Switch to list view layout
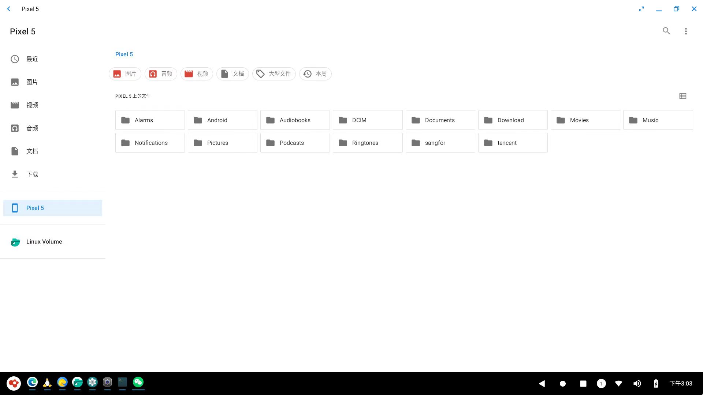Viewport: 703px width, 395px height. click(x=683, y=96)
